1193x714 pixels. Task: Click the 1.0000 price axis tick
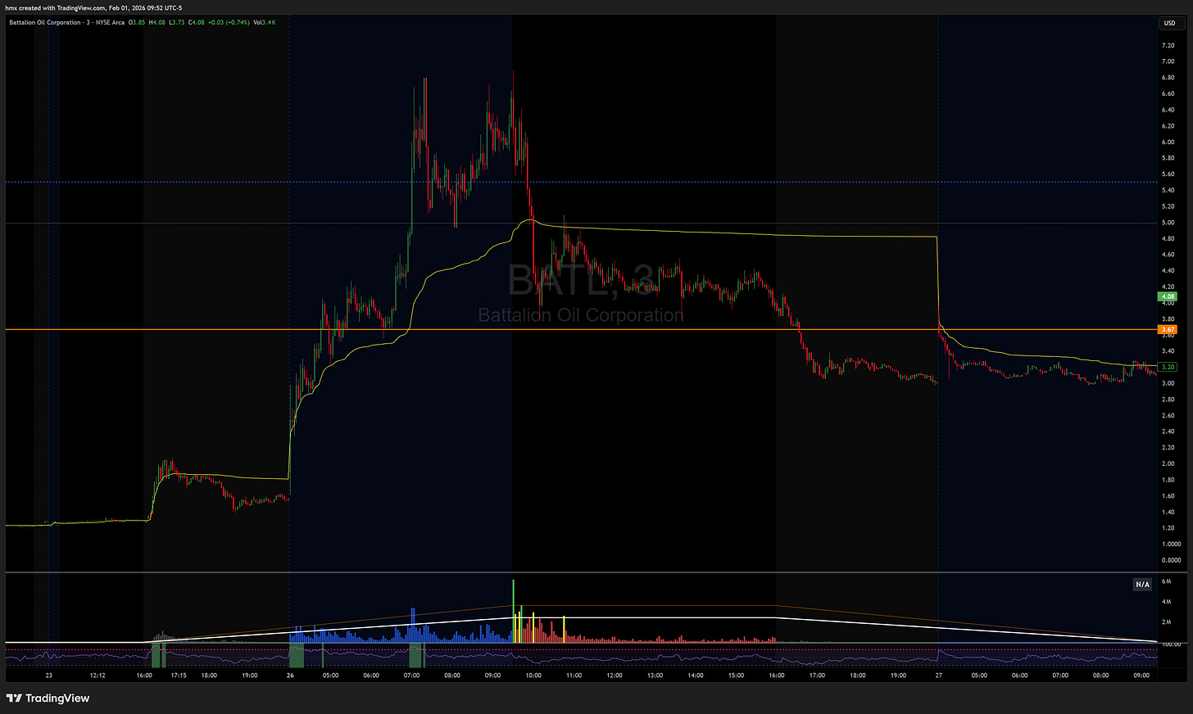(1170, 544)
